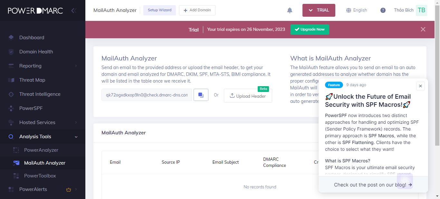This screenshot has width=440, height=199.
Task: Click Upgrade Now button
Action: [x=310, y=29]
